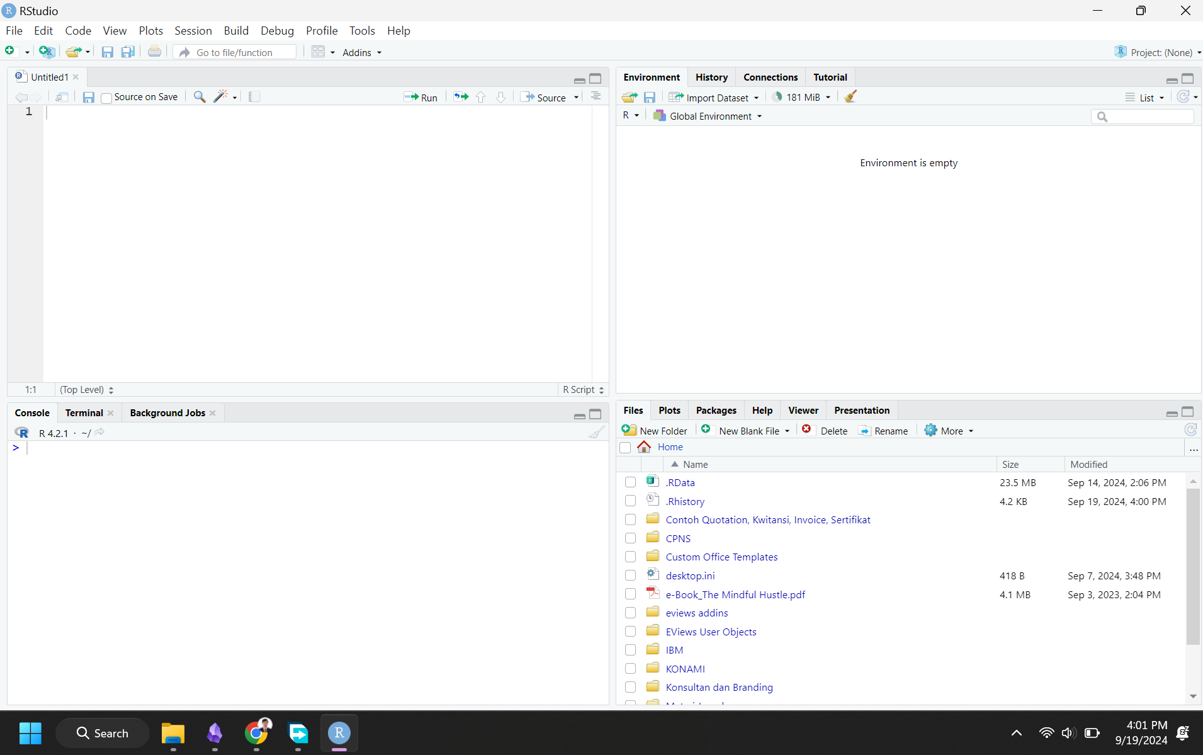1203x755 pixels.
Task: Click the Code Tools magic wand icon
Action: (x=221, y=96)
